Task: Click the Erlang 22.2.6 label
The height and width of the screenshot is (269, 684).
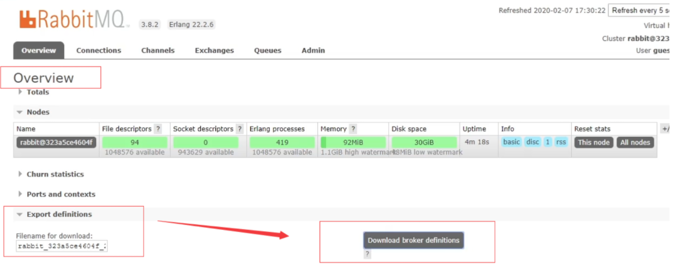Action: click(192, 25)
